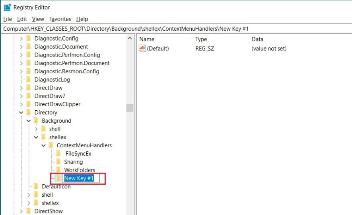Click the Diagnostic.Config folder icon

tap(29, 38)
